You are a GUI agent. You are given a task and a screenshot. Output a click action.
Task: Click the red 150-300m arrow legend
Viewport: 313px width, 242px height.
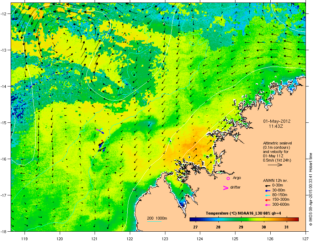click(267, 200)
